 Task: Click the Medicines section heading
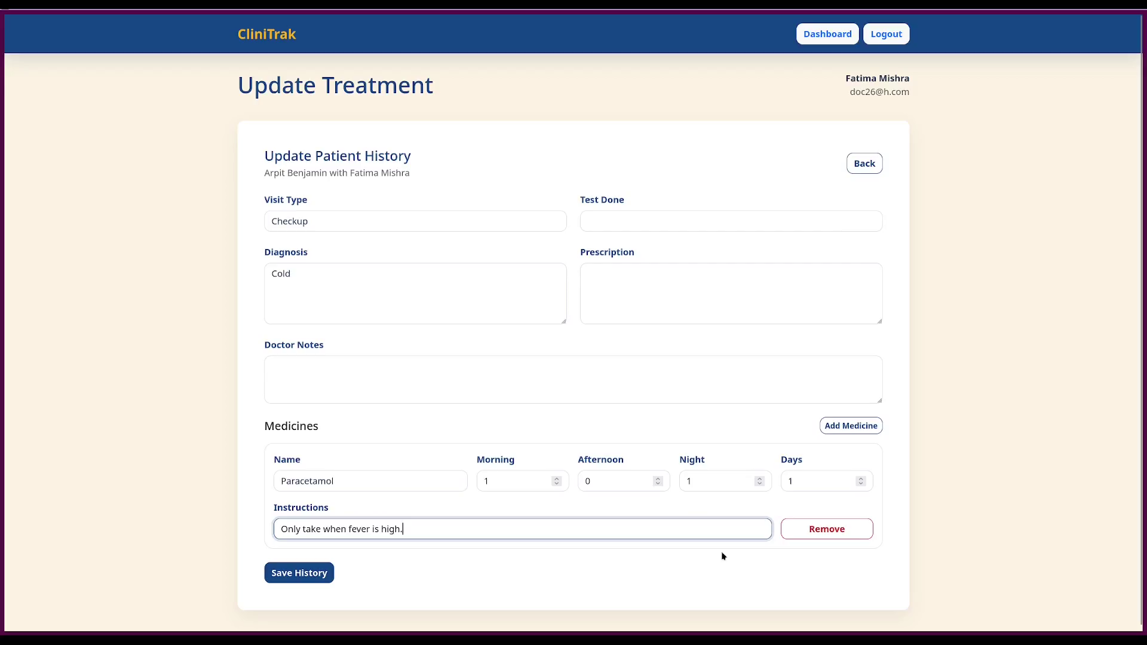(x=291, y=426)
